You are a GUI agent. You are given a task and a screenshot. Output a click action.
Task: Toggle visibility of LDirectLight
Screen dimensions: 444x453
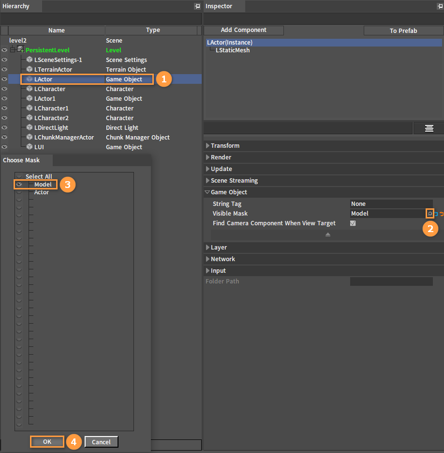point(4,127)
